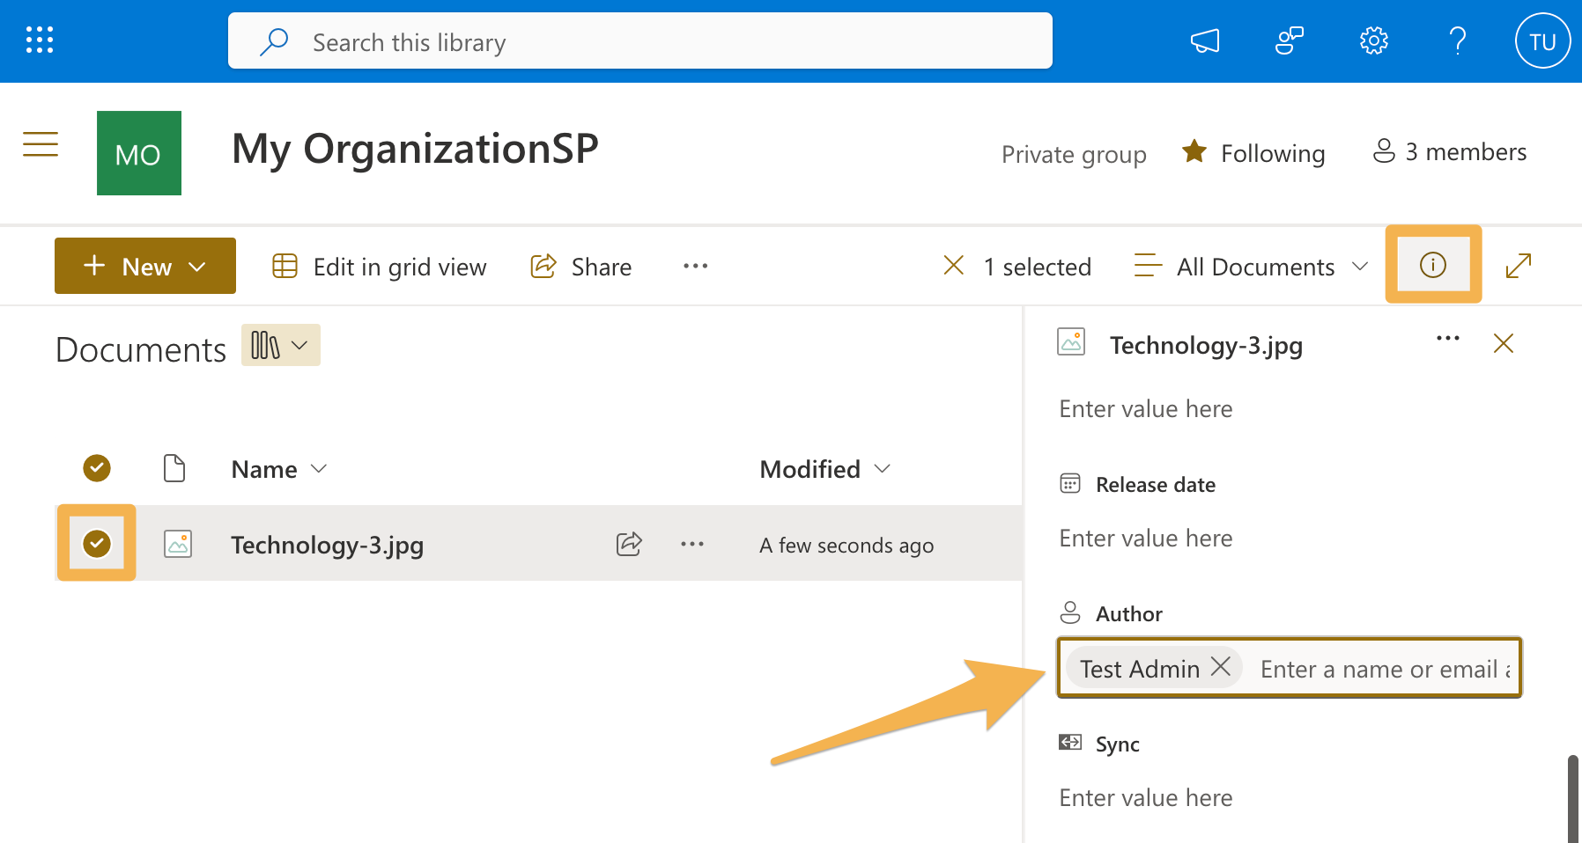This screenshot has height=843, width=1582.
Task: Remove Test Admin from Author field
Action: (1221, 667)
